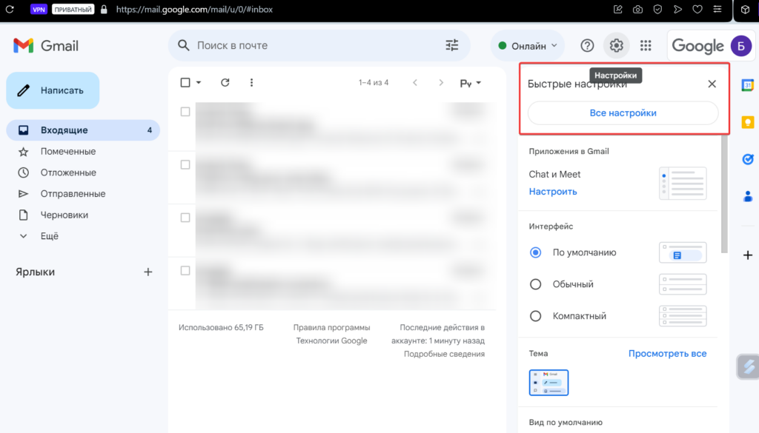Open the input tools language dropdown
Viewport: 759px width, 433px height.
point(470,83)
